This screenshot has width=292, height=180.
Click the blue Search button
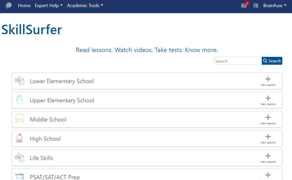tap(272, 61)
